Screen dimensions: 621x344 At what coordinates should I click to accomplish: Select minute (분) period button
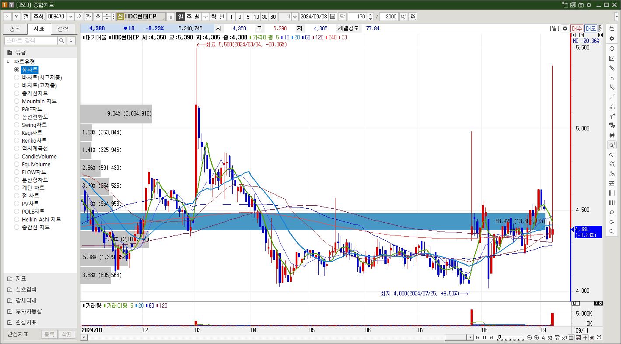click(206, 17)
